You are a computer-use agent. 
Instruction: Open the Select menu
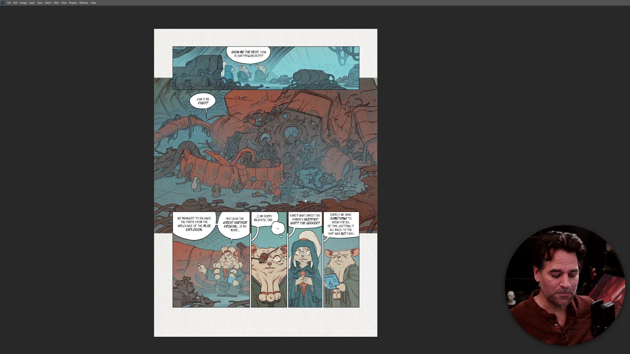[48, 3]
